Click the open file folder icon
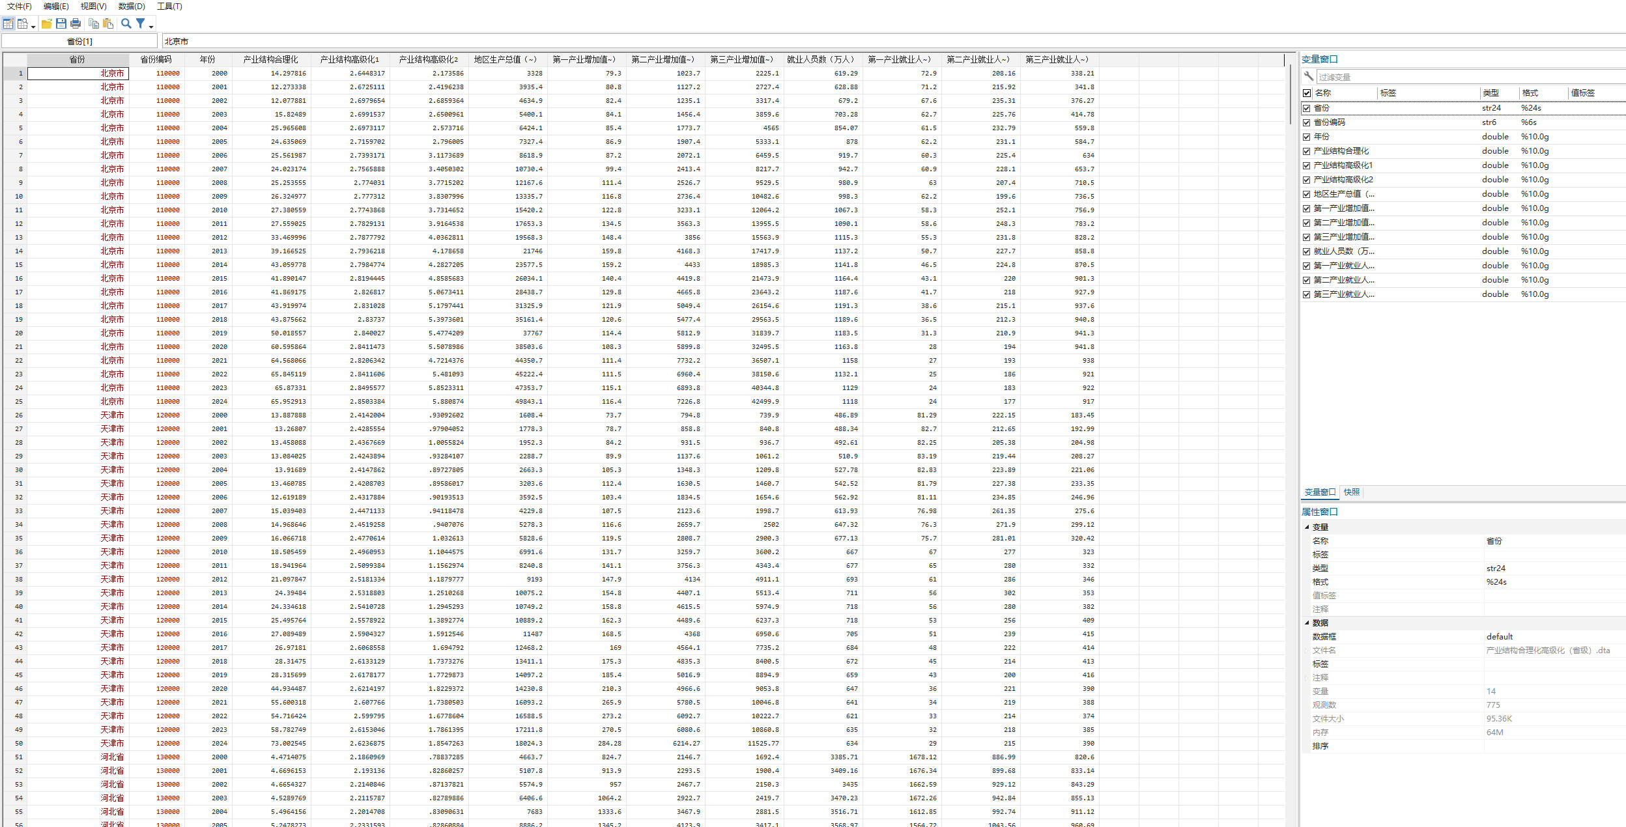The width and height of the screenshot is (1626, 827). pos(47,24)
